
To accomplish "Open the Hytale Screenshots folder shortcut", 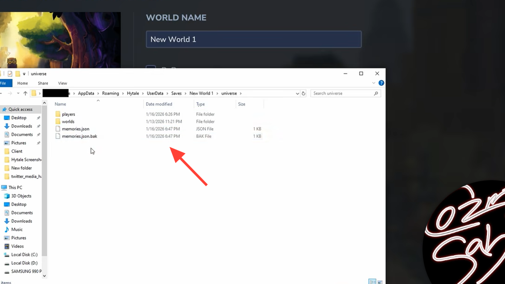I will (26, 160).
